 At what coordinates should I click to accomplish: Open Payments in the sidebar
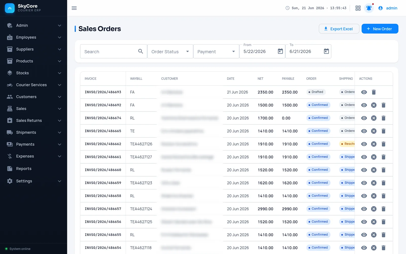click(33, 144)
